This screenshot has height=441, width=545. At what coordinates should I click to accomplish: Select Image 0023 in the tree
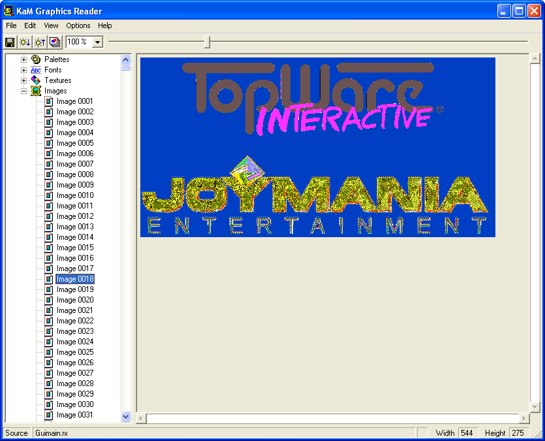click(75, 331)
